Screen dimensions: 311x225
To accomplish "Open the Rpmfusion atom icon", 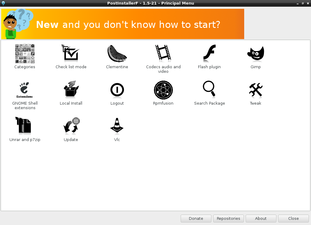I will [163, 90].
